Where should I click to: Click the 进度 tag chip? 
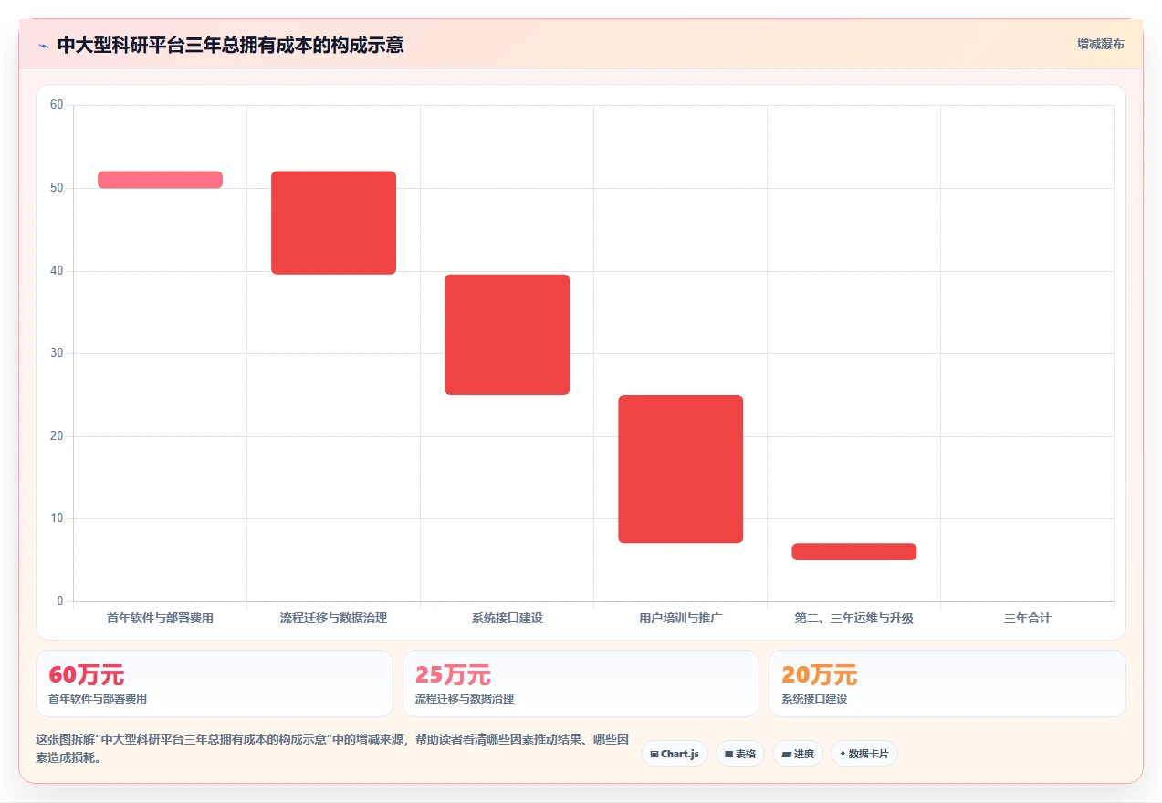pos(798,754)
